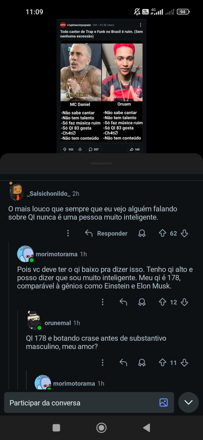This screenshot has height=440, width=203.
Task: Give award to _Salsichonildo_'s comment
Action: pyautogui.click(x=142, y=233)
